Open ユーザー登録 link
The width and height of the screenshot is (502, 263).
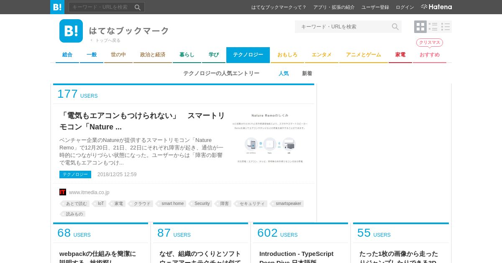tap(375, 7)
